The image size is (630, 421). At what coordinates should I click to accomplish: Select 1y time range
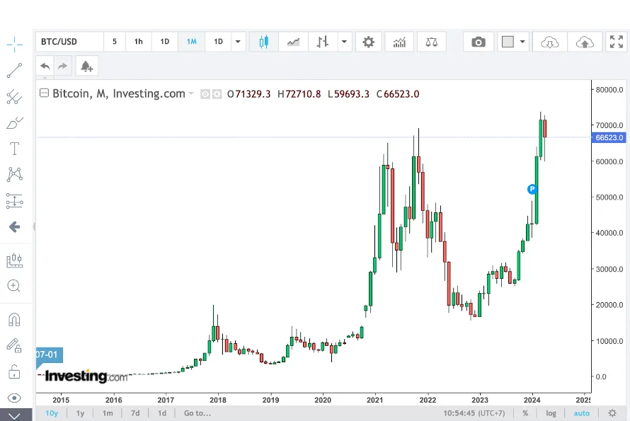click(x=81, y=413)
